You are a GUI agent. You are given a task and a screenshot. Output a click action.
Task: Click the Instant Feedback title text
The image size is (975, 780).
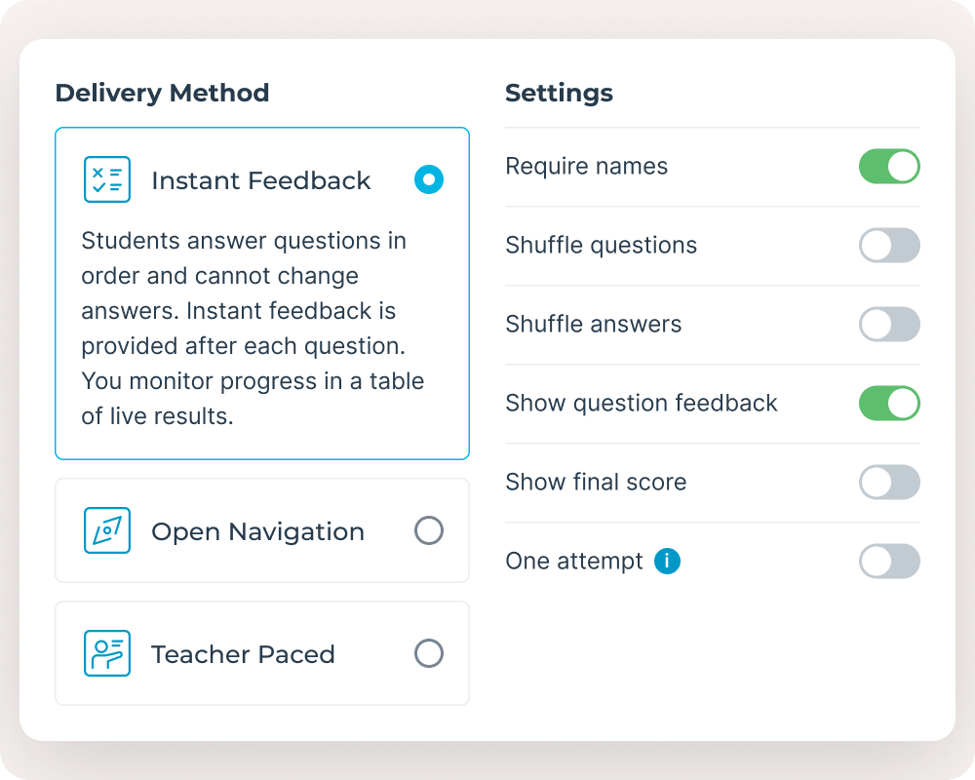(261, 180)
